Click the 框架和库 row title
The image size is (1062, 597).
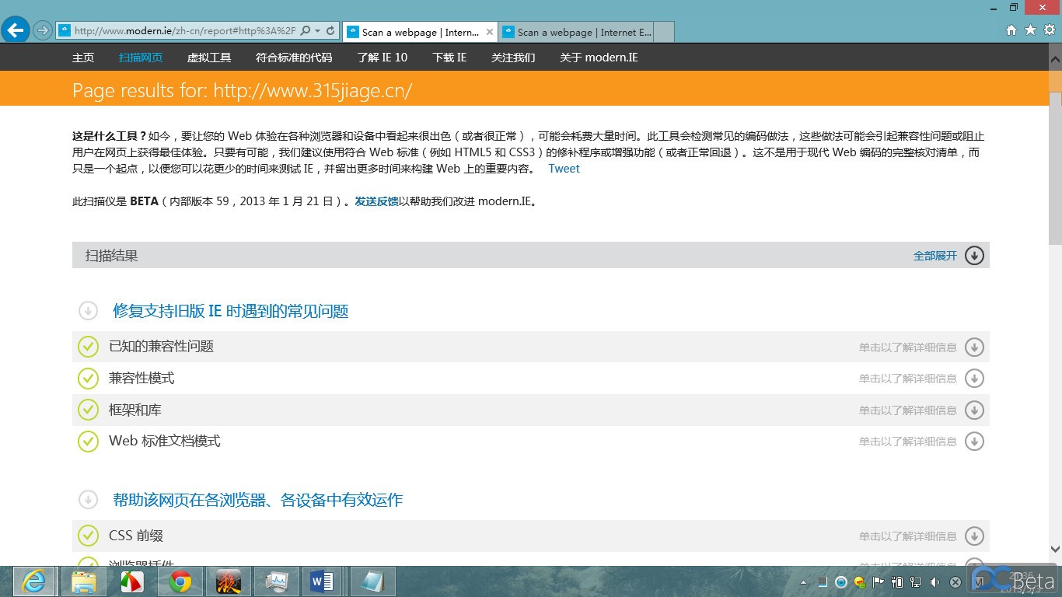coord(135,410)
